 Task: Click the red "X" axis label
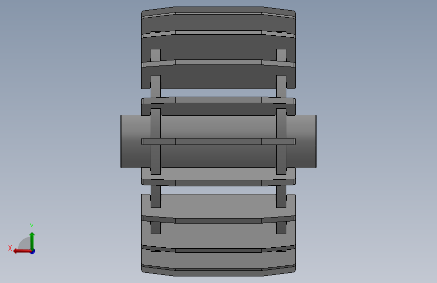click(10, 248)
